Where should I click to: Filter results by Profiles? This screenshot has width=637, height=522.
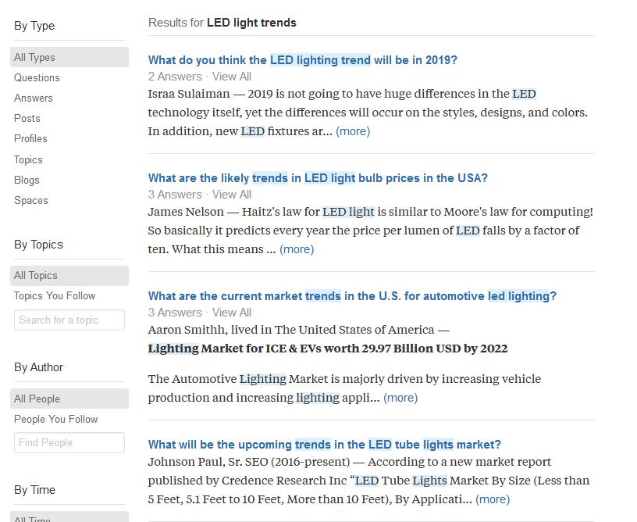[x=30, y=138]
